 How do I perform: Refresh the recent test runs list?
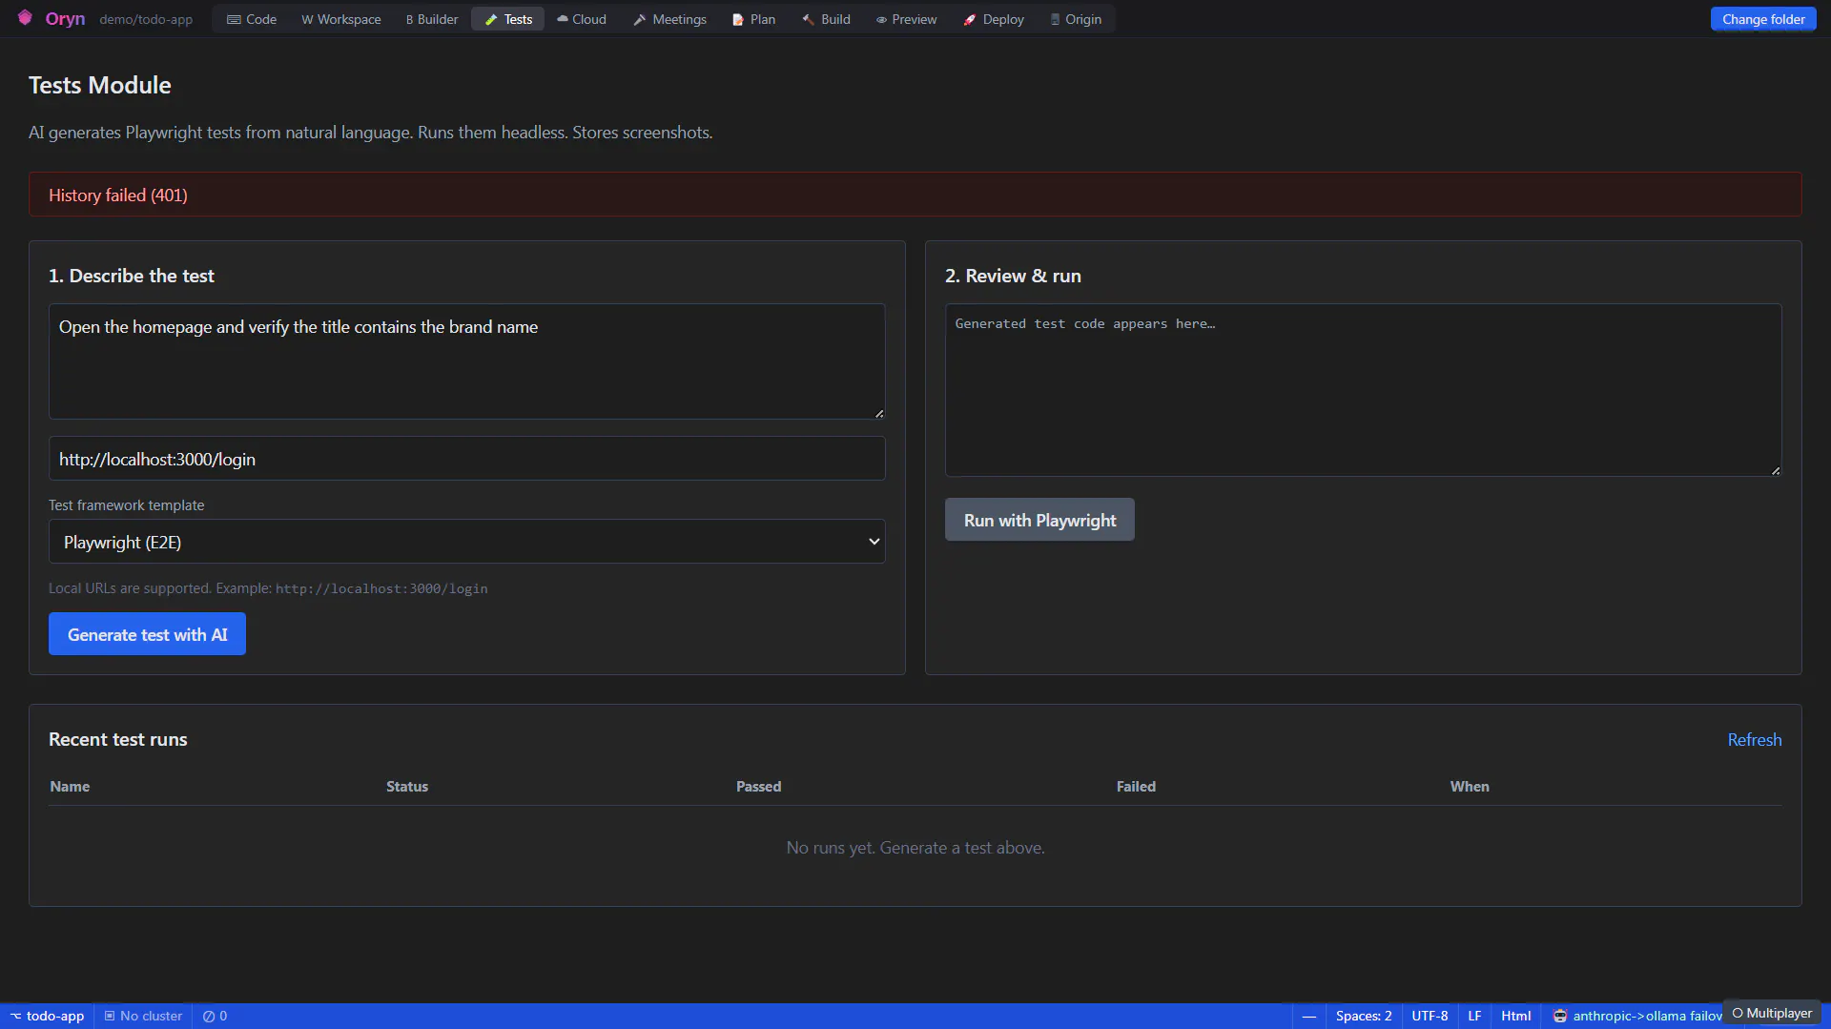1754,739
